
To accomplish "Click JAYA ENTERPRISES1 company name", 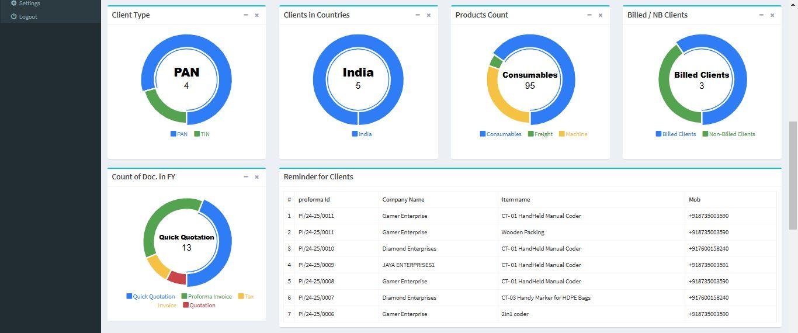I will point(408,265).
